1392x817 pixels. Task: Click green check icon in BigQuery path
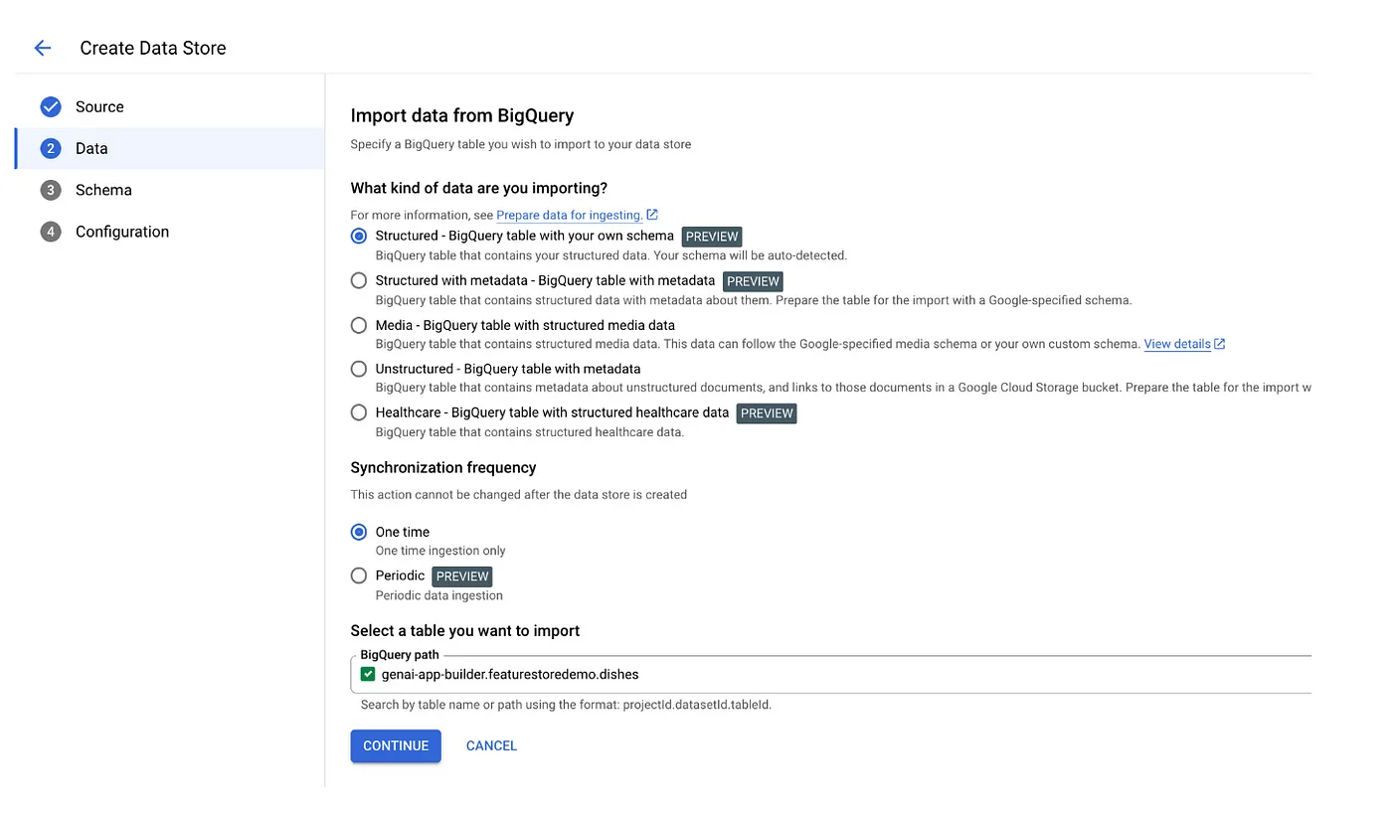click(369, 674)
